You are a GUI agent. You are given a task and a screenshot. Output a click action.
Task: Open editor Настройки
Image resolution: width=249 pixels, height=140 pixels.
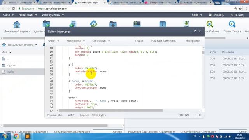click(x=193, y=41)
